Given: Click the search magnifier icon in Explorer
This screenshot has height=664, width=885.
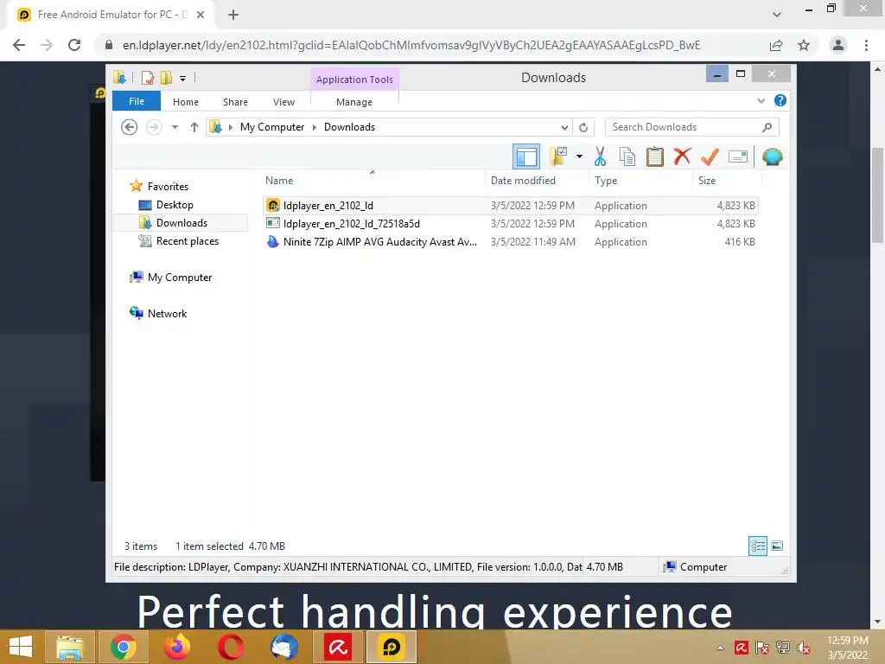Looking at the screenshot, I should (767, 127).
